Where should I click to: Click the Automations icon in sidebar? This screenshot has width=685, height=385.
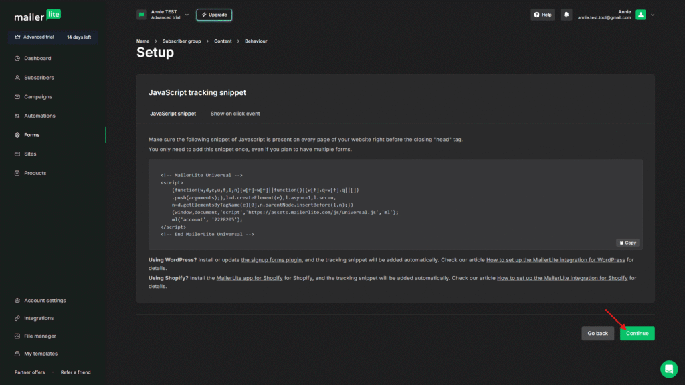coord(17,116)
